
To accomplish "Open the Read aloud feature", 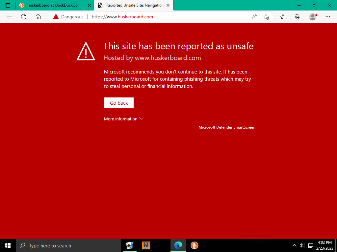I will [x=254, y=17].
